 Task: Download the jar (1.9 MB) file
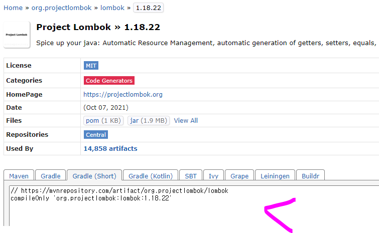tap(149, 121)
